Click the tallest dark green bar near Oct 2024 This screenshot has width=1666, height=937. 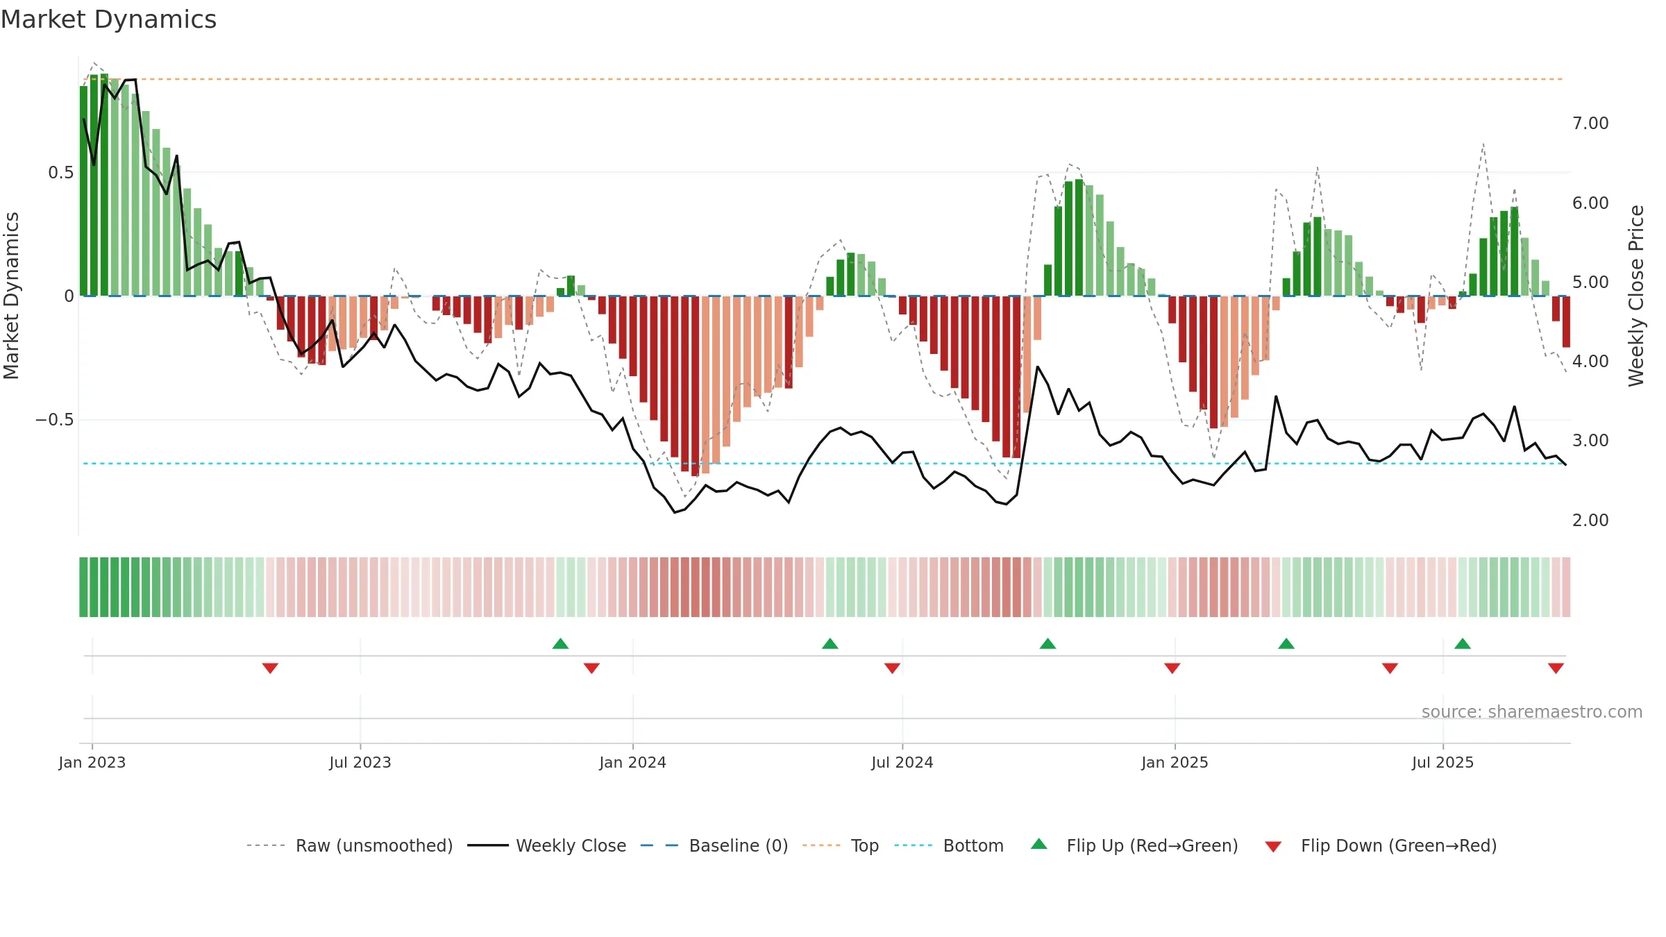click(x=1079, y=237)
